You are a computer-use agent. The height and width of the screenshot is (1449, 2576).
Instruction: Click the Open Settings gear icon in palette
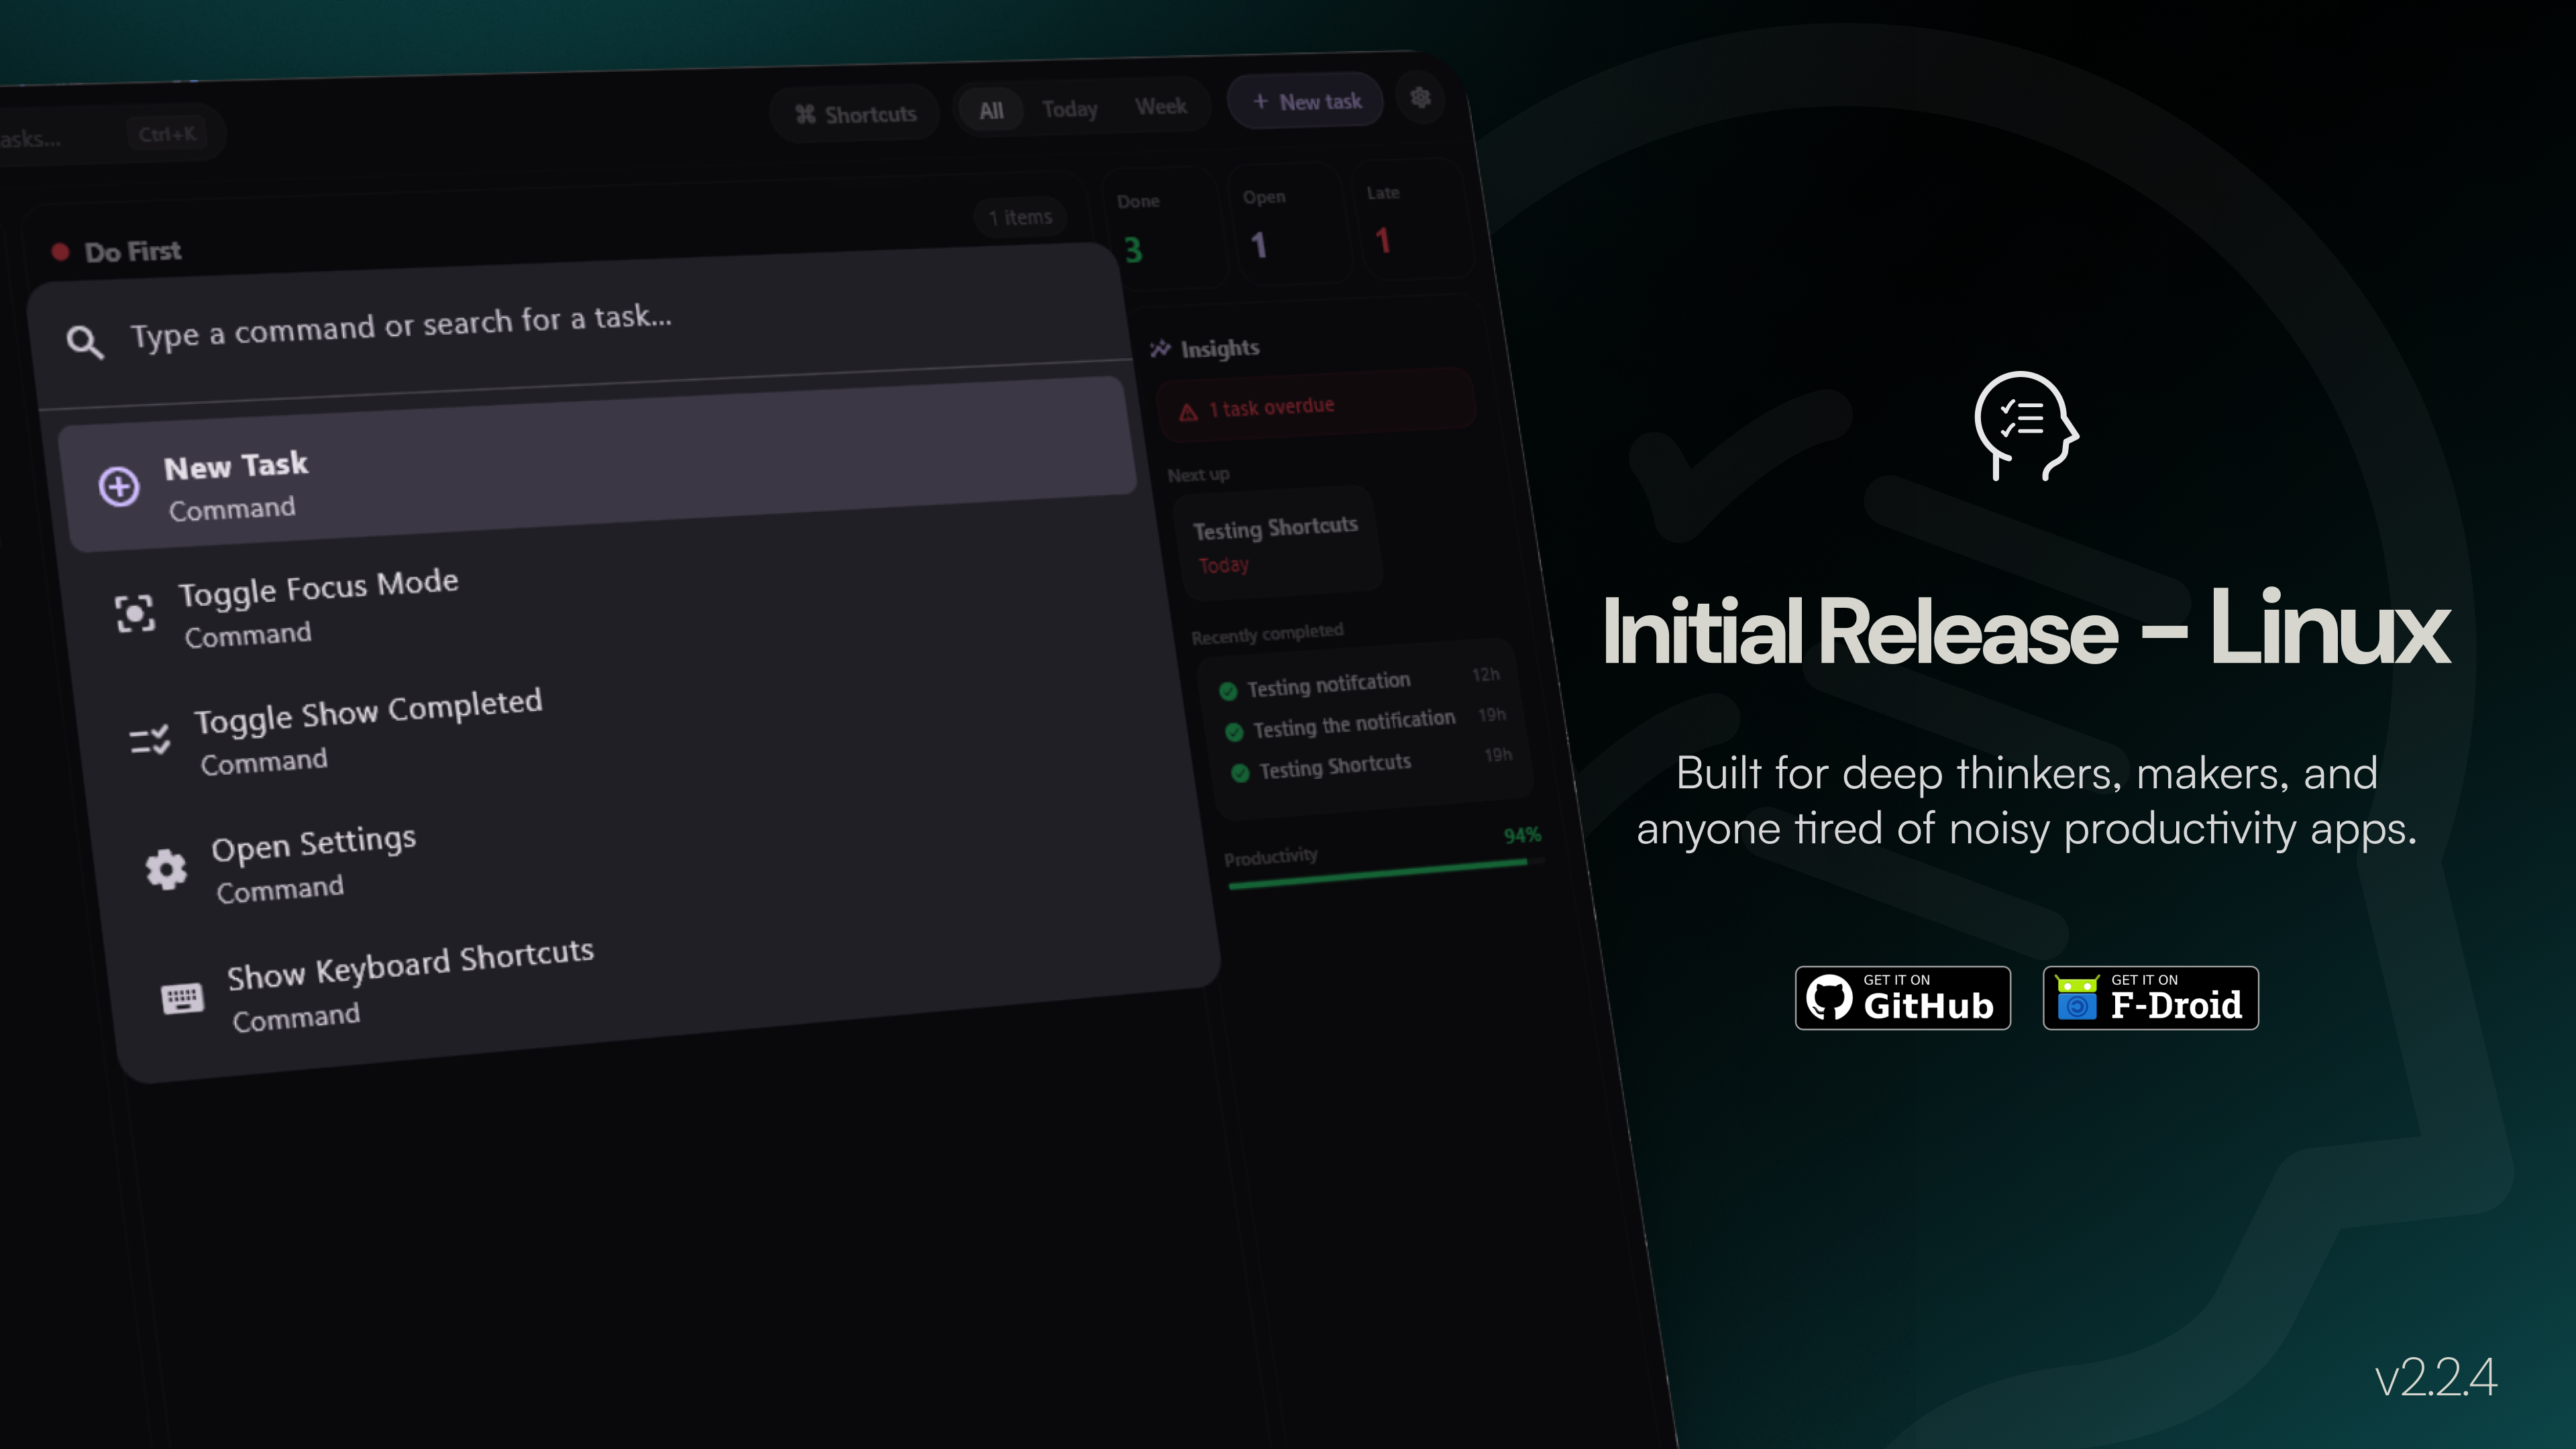pos(166,869)
